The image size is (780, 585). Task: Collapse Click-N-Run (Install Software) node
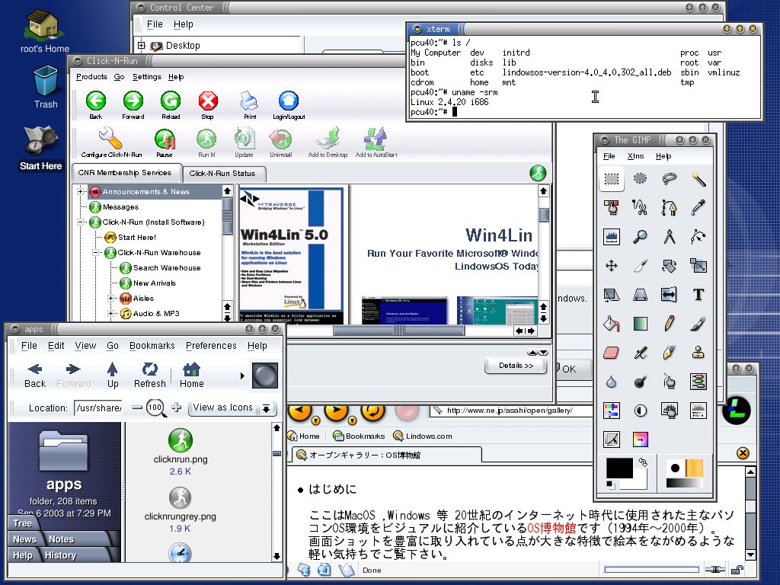click(80, 222)
